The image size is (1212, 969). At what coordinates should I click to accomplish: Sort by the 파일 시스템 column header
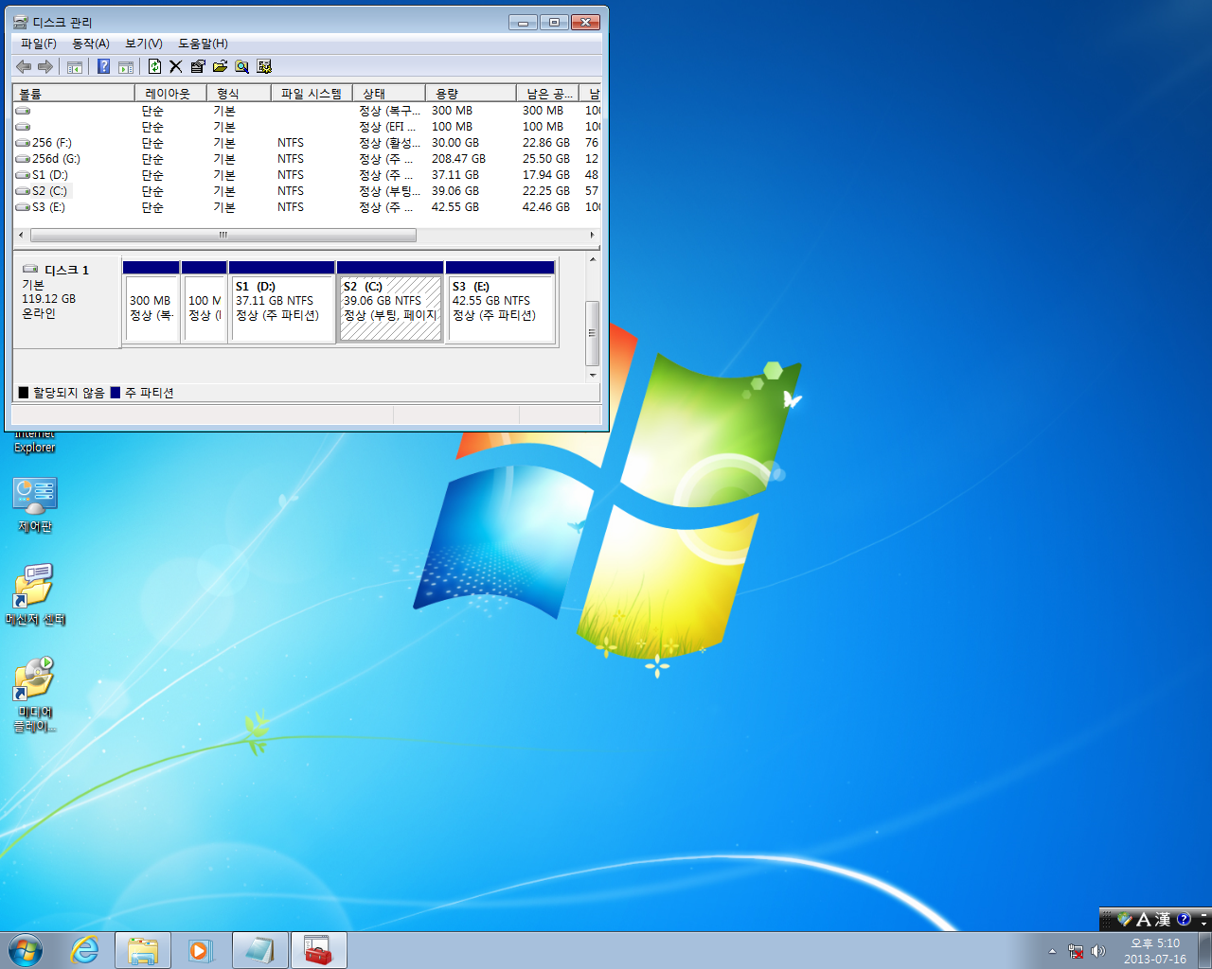click(x=312, y=94)
